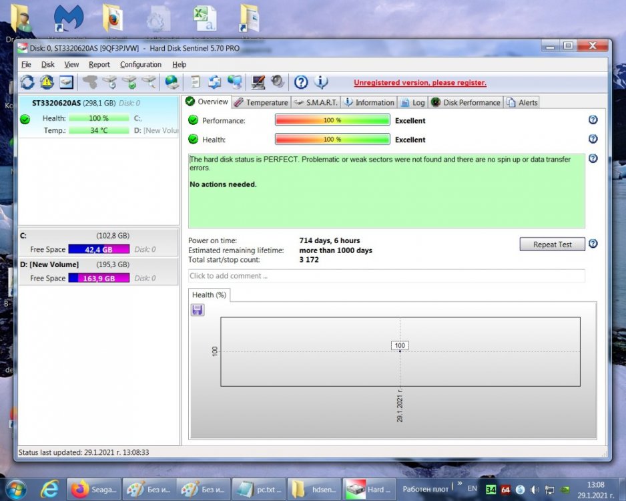Click the save floppy icon above health graph
The image size is (626, 501).
(198, 310)
